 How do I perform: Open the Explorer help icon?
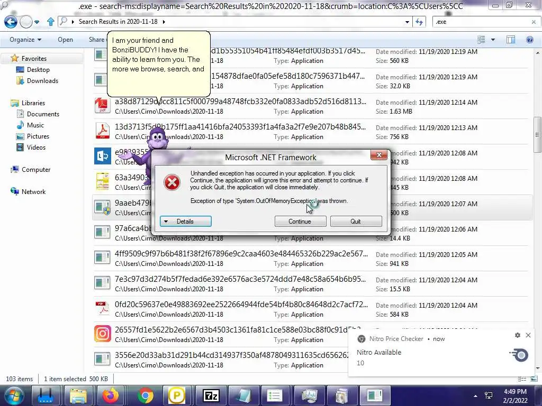529,40
